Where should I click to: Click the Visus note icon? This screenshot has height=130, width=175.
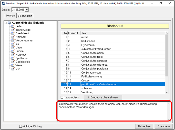13,65
